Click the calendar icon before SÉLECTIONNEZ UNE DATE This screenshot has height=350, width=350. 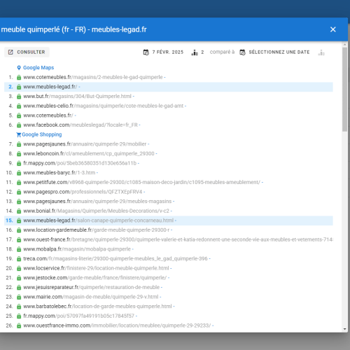pos(242,52)
